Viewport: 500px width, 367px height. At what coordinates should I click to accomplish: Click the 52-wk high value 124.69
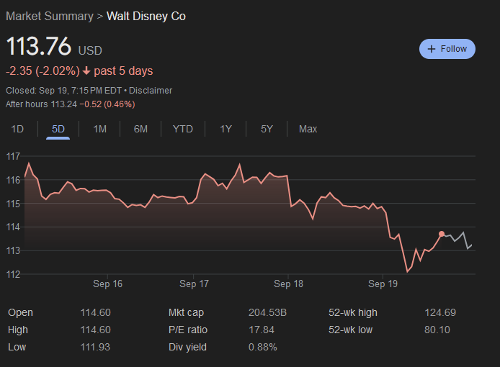coord(440,312)
